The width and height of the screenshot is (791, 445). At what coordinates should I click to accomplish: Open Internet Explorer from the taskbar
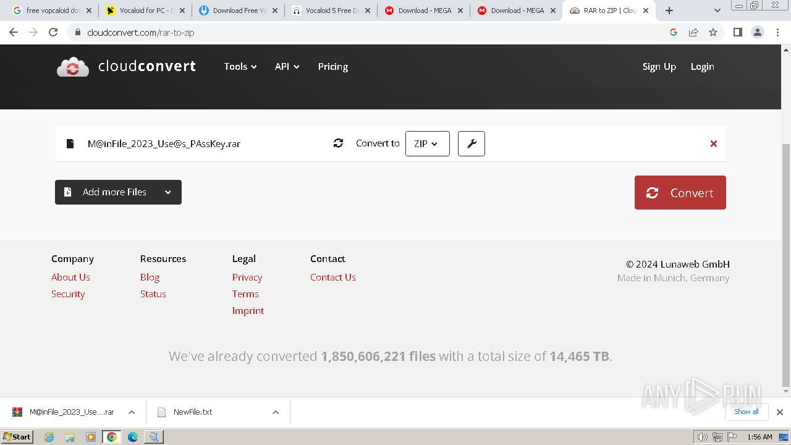tap(49, 437)
